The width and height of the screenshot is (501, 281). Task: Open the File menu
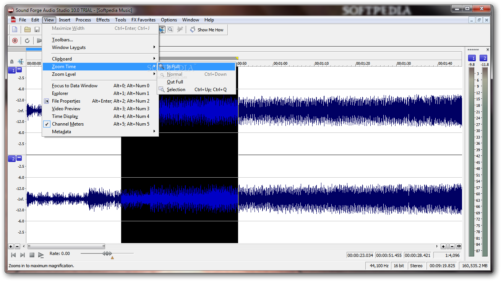[23, 20]
